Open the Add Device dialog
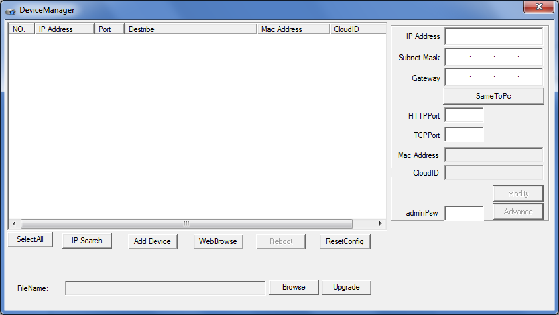This screenshot has width=559, height=315. (x=153, y=241)
